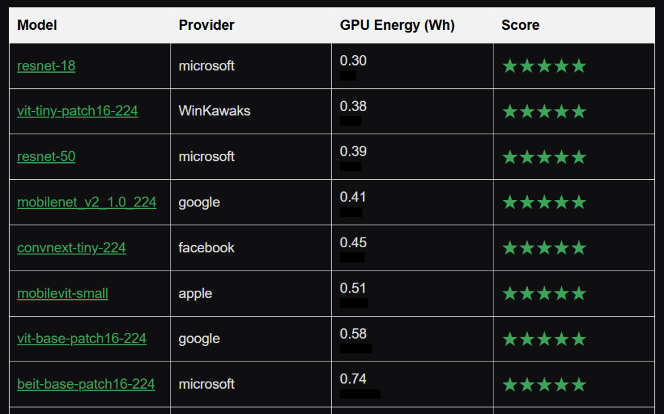Open the resnet-18 model link
Screen dimensions: 664x414
pos(46,66)
